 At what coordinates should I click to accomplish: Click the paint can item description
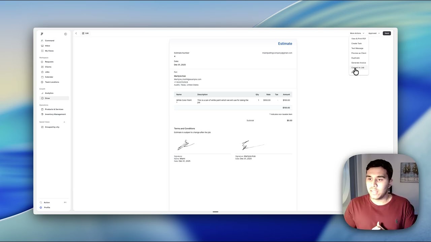tap(223, 101)
